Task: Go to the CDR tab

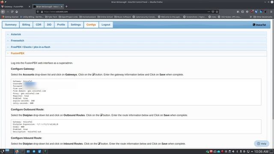Action: point(39,25)
